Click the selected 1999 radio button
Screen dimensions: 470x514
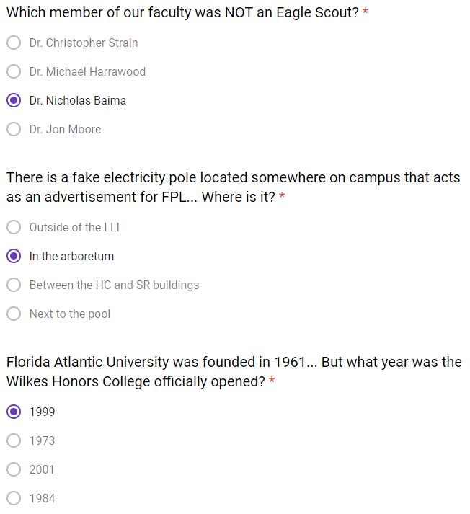click(14, 412)
